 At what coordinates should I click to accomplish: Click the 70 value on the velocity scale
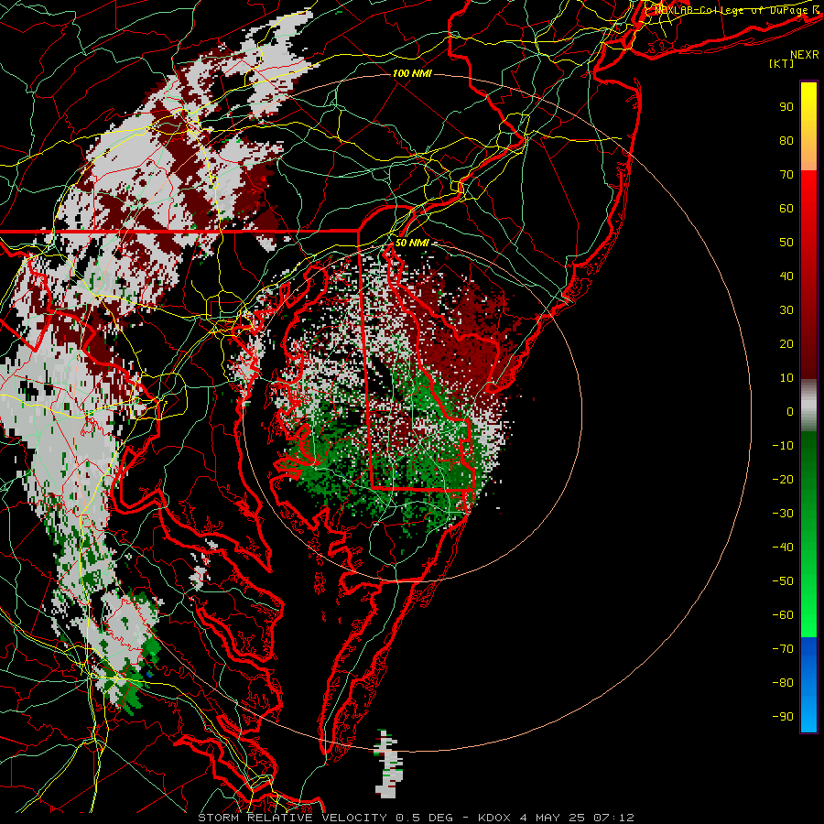pyautogui.click(x=786, y=175)
